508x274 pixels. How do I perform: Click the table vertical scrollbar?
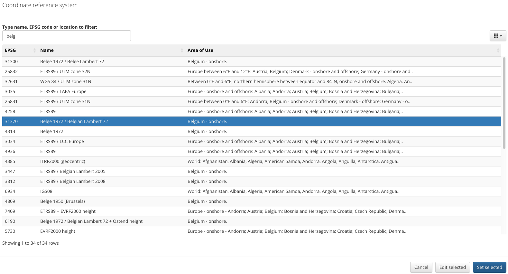504,103
